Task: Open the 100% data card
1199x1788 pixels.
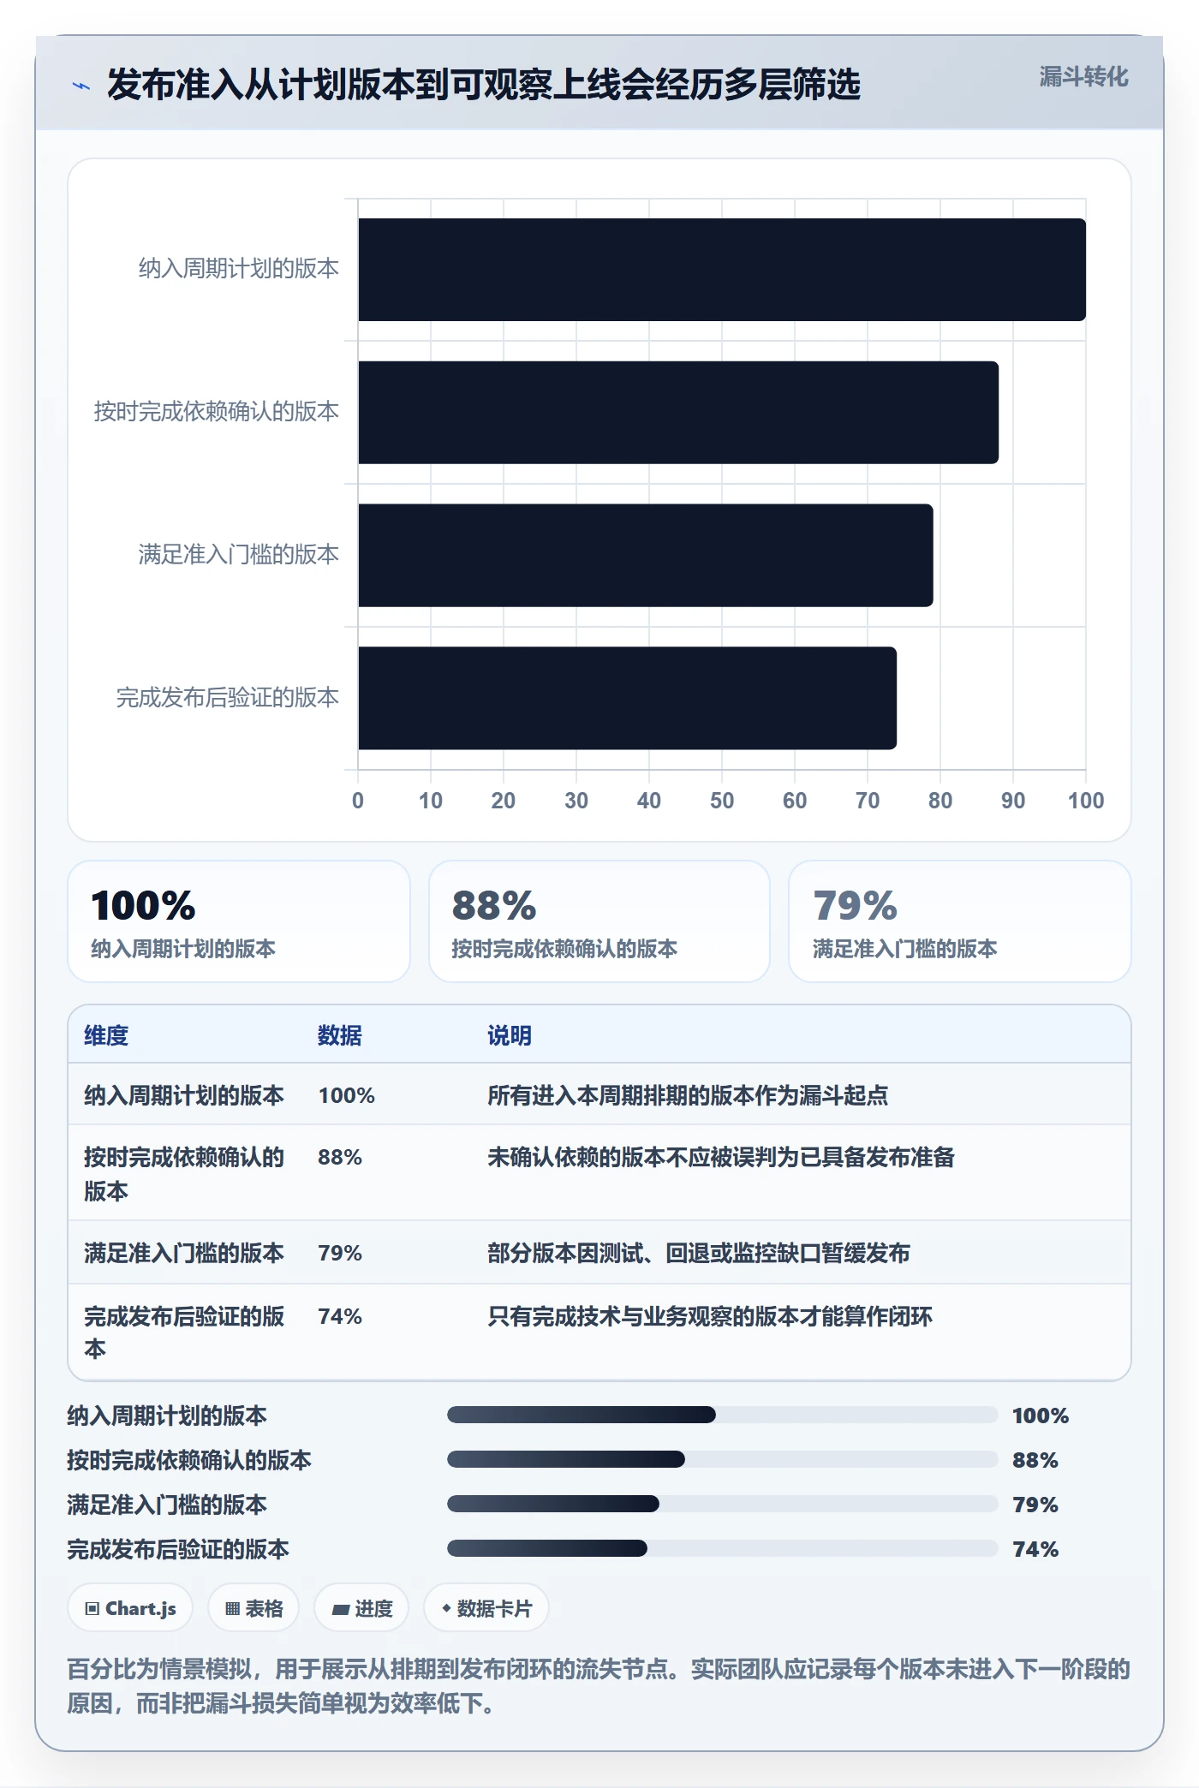Action: [x=239, y=921]
